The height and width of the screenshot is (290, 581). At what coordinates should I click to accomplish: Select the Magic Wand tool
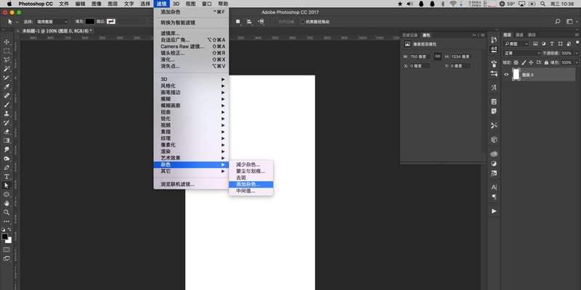click(x=7, y=69)
